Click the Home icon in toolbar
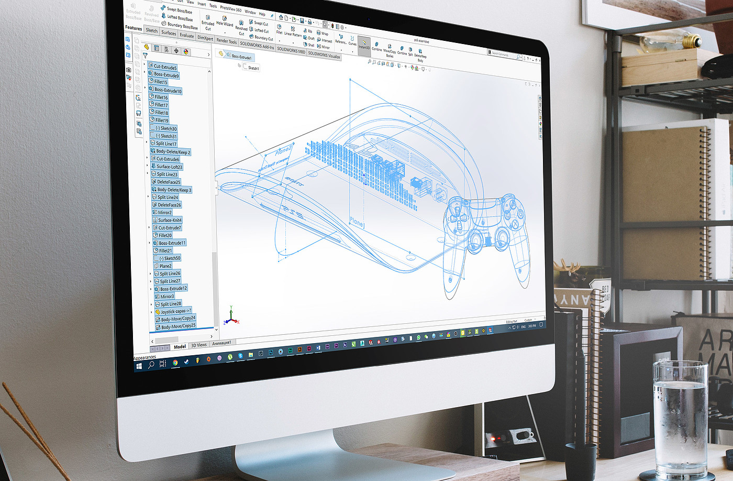This screenshot has height=481, width=733. tap(281, 18)
